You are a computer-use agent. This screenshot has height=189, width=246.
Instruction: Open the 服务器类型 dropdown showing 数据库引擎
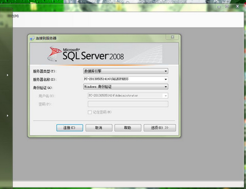(125, 71)
